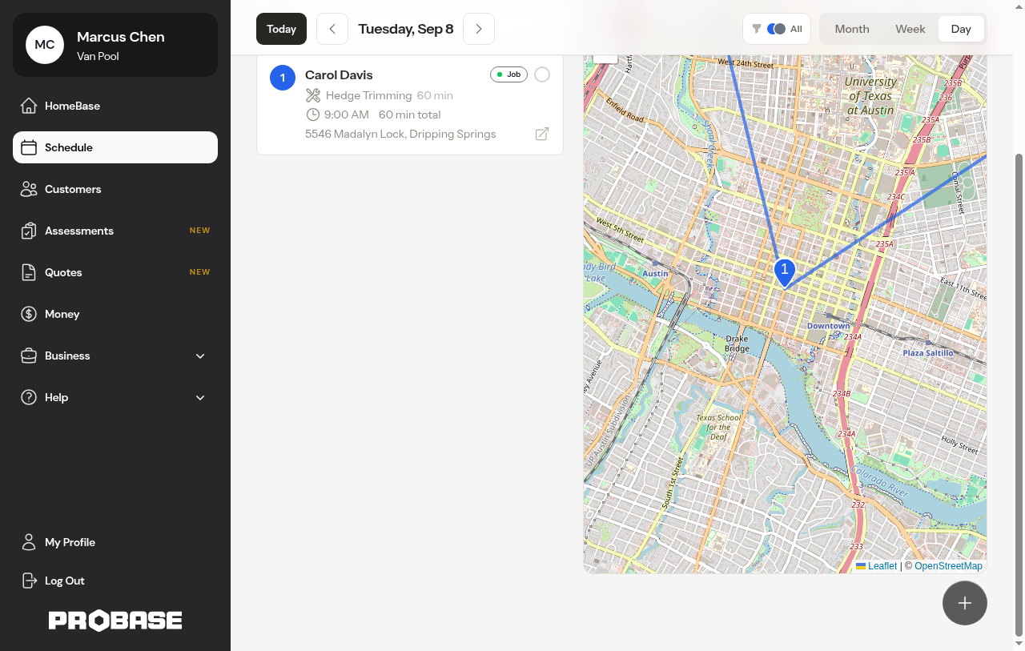1025x651 pixels.
Task: Open the OpenStreetMap attribution link
Action: [948, 566]
